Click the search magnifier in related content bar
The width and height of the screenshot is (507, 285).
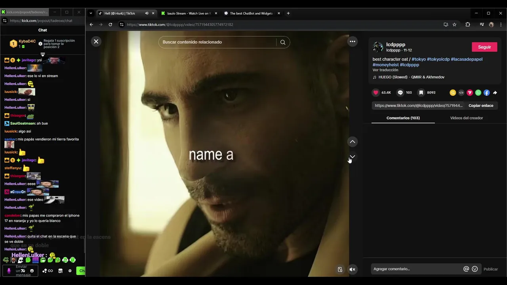click(x=283, y=42)
